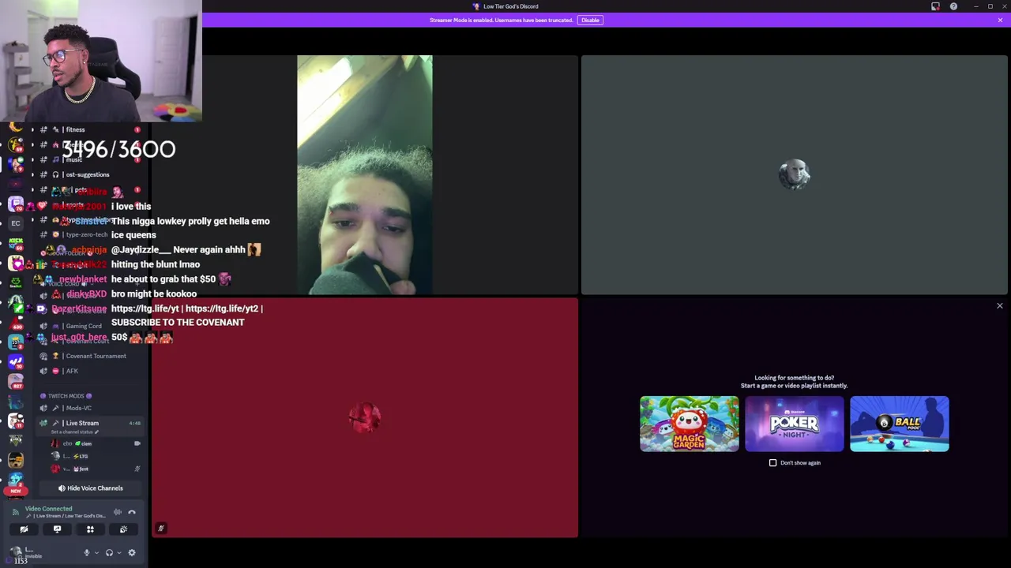Viewport: 1011px width, 568px height.
Task: Disable Streamer Mode from the purple banner
Action: 590,20
